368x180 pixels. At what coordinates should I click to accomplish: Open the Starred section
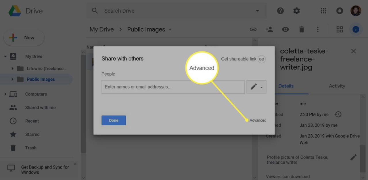(32, 134)
